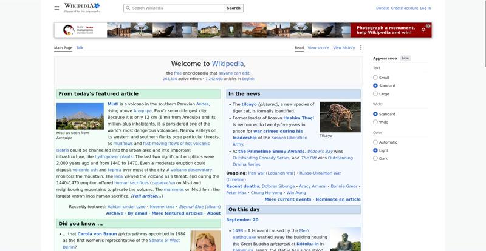Open the Carola von Braun link
Image resolution: width=486 pixels, height=251 pixels.
click(97, 233)
